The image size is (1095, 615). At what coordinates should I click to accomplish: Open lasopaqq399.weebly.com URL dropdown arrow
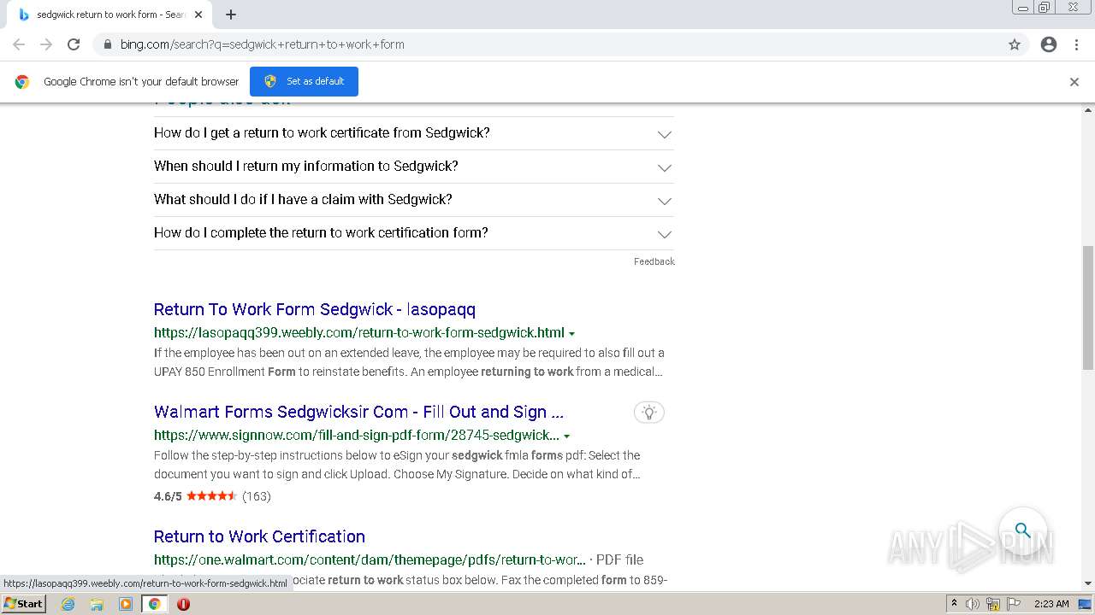pyautogui.click(x=571, y=333)
